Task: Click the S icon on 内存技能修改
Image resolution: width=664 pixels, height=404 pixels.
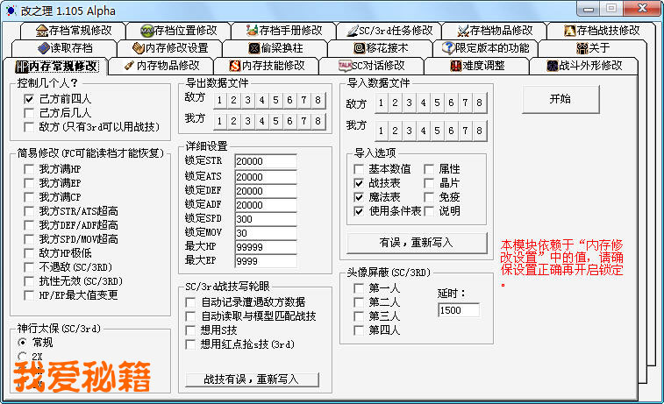Action: tap(234, 66)
